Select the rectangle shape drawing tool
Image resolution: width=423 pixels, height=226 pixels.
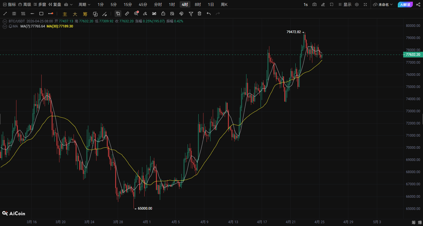coord(41,14)
